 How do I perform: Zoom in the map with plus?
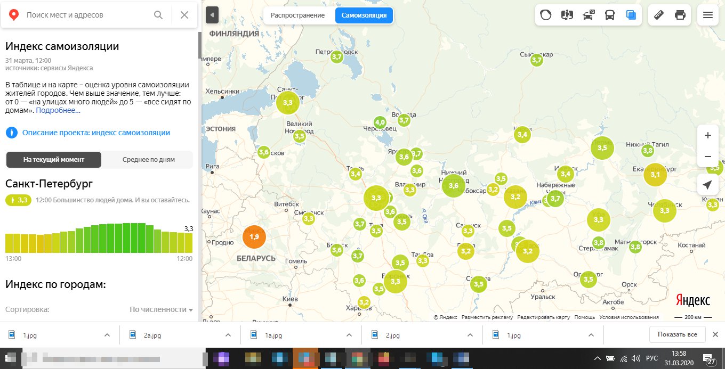click(708, 135)
